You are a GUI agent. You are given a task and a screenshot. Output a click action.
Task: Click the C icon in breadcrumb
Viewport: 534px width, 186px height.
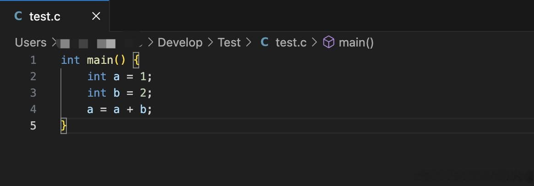pos(264,43)
